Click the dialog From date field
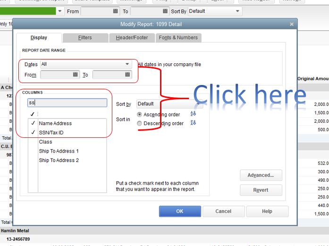 pyautogui.click(x=60, y=75)
